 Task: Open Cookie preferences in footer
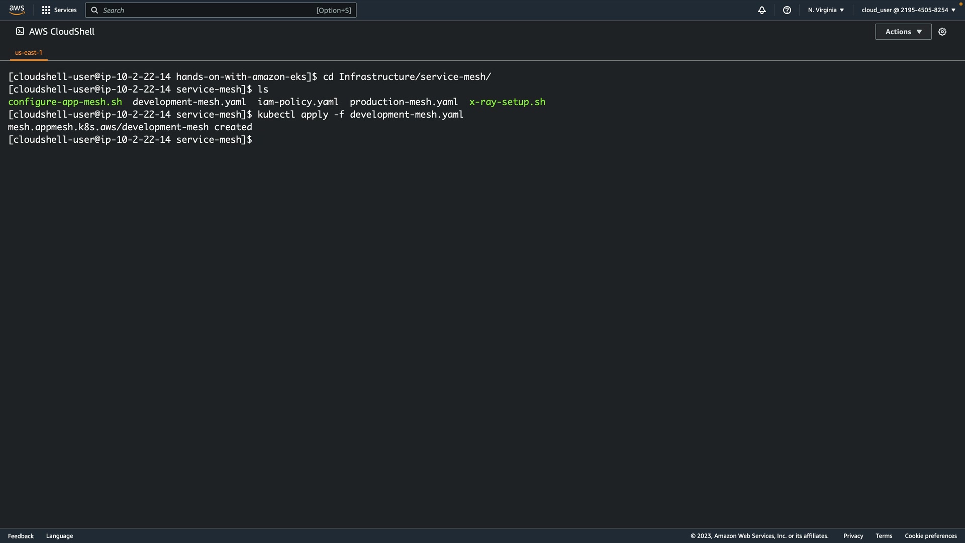click(x=930, y=536)
